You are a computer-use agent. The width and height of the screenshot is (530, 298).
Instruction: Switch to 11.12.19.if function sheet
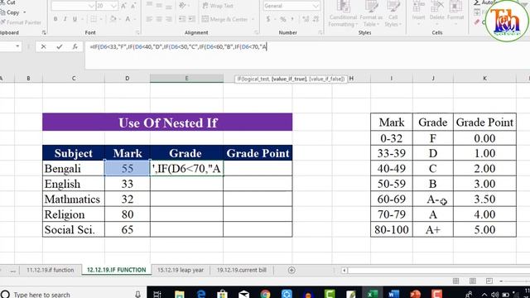click(x=50, y=270)
